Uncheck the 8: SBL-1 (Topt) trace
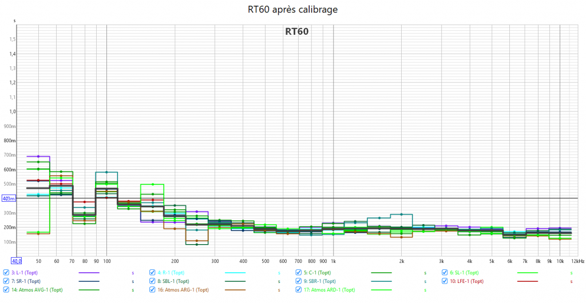The width and height of the screenshot is (586, 303). [152, 281]
